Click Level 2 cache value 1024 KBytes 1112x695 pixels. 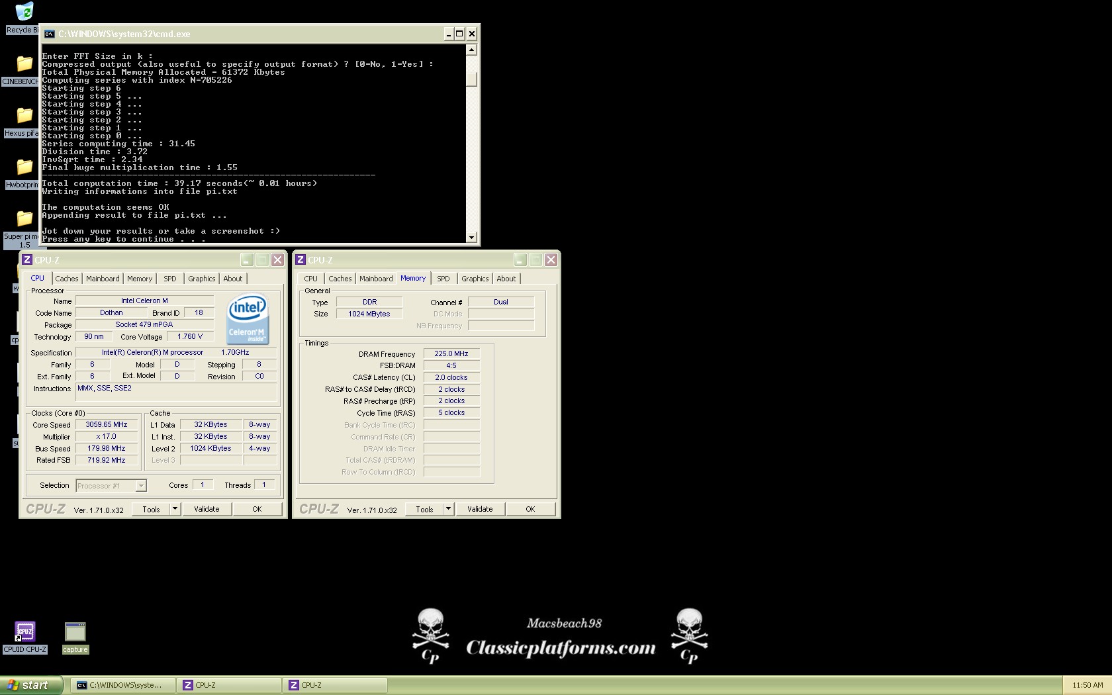click(210, 448)
